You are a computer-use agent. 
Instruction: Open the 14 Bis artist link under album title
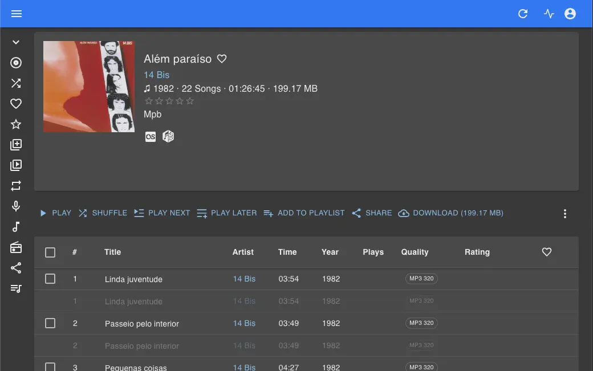tap(156, 75)
